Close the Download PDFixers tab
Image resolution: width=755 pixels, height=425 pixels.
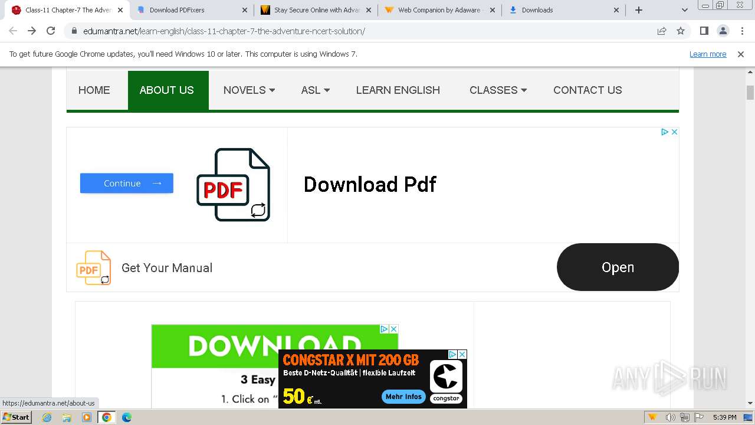245,10
